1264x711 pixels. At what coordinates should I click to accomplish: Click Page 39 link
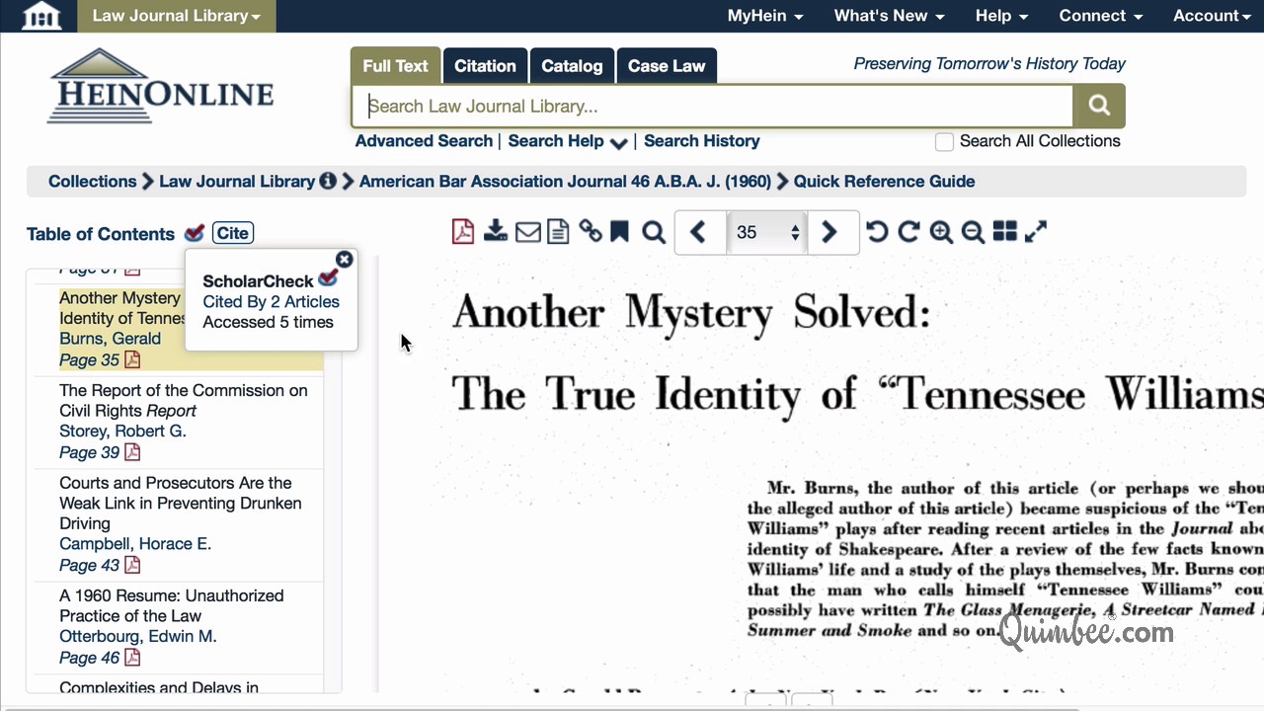pos(89,452)
